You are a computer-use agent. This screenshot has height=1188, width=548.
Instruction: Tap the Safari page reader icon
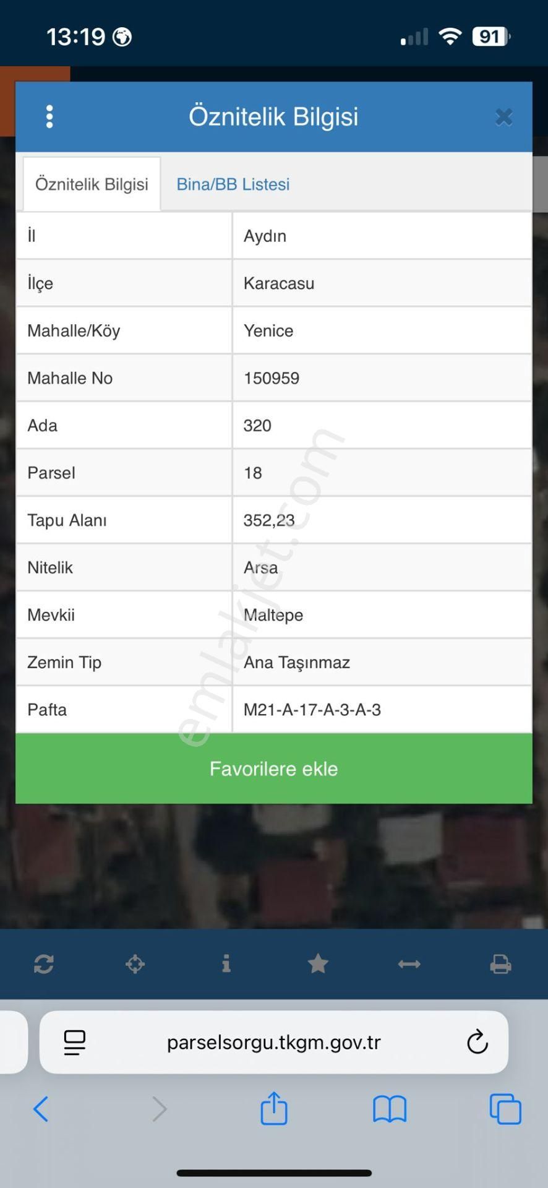click(75, 1043)
